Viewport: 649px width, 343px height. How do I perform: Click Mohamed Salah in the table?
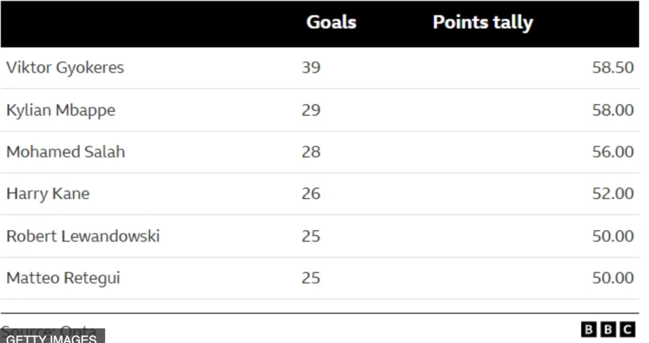[65, 152]
